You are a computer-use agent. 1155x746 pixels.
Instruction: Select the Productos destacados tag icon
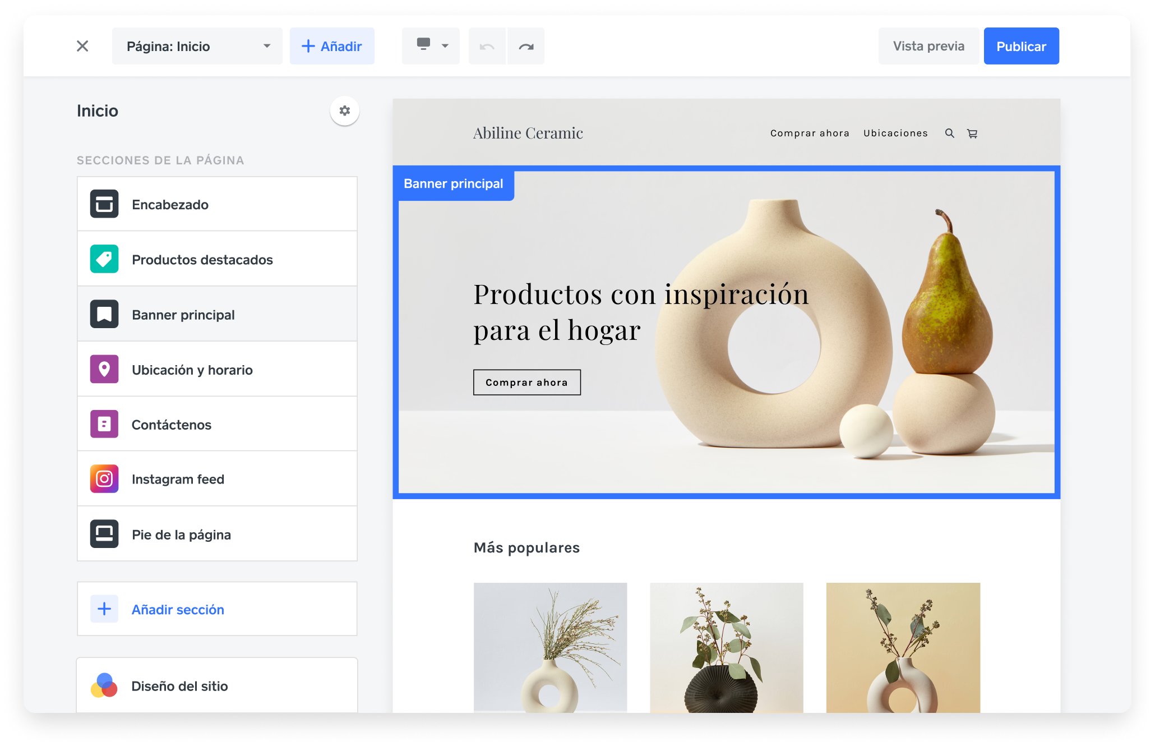[x=104, y=259]
